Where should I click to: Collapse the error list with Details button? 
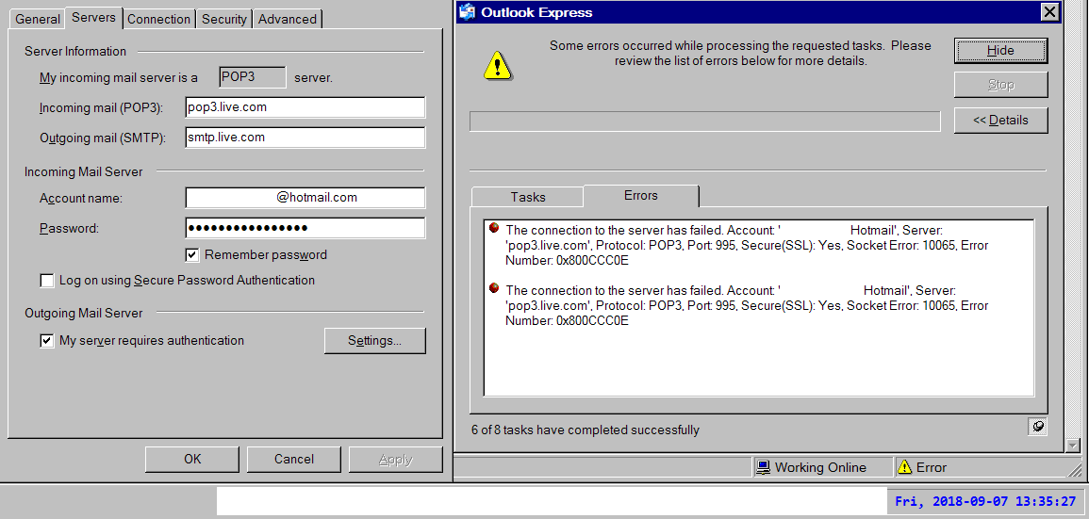1000,121
